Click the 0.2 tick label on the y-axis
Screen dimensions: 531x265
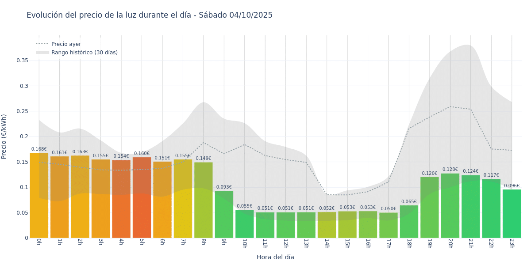click(24, 136)
